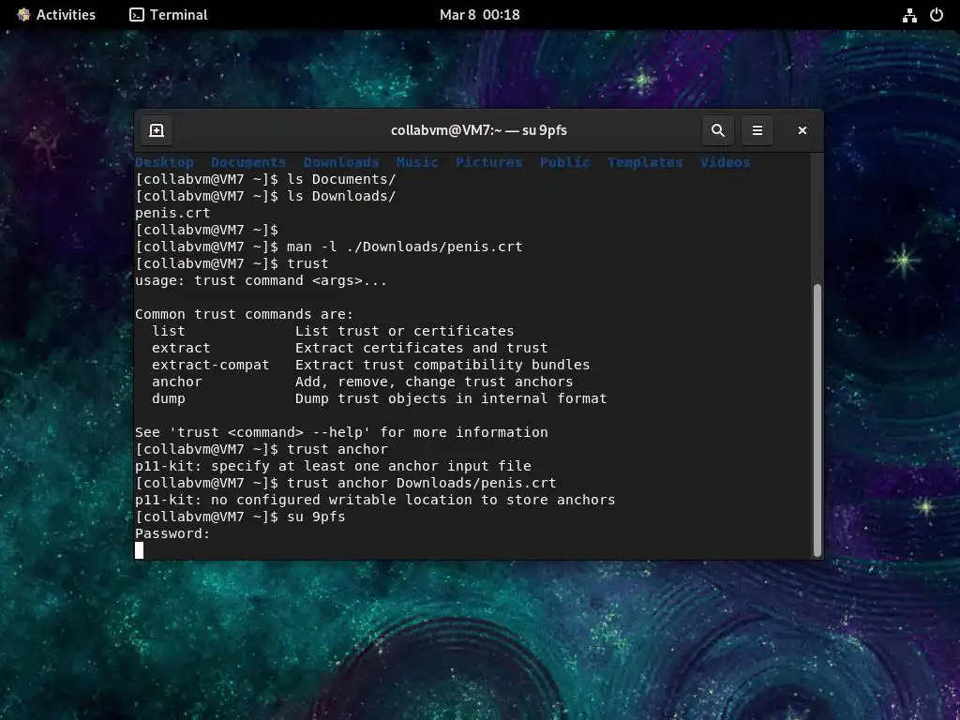Click 'no configured writable location' error line

coord(375,500)
